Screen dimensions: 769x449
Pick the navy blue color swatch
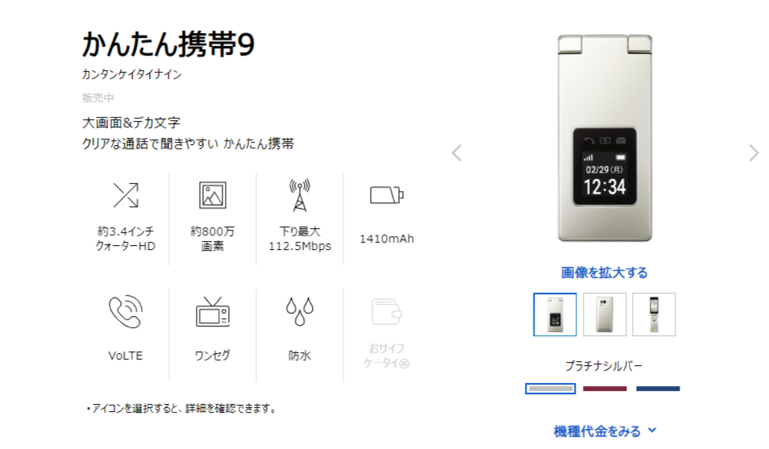coord(658,389)
